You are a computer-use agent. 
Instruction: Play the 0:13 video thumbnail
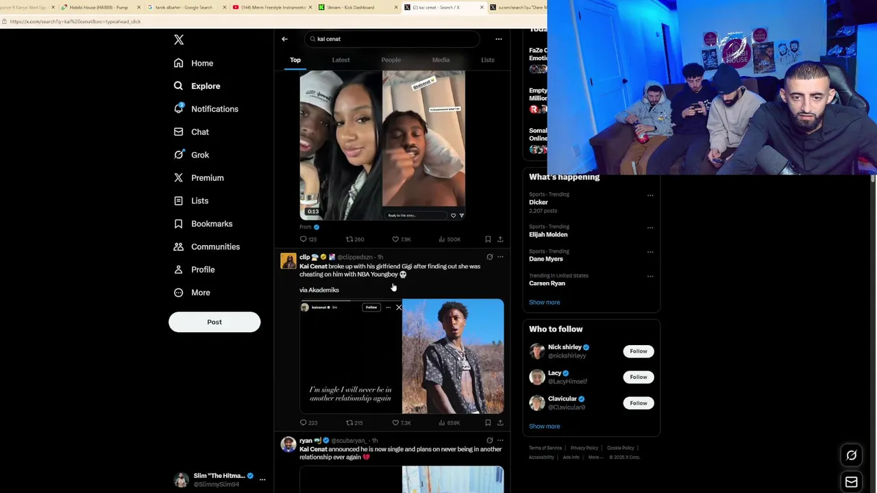coord(382,145)
